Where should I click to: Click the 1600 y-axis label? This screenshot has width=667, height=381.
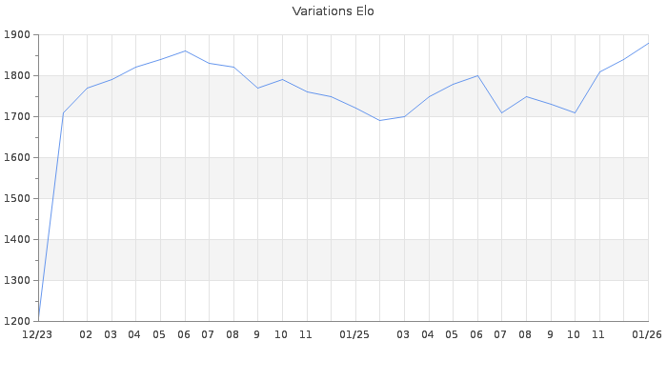click(16, 158)
